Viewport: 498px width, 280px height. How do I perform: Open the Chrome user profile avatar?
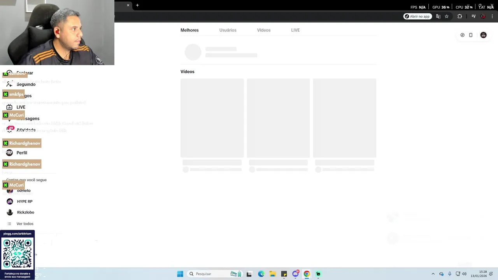(x=483, y=16)
